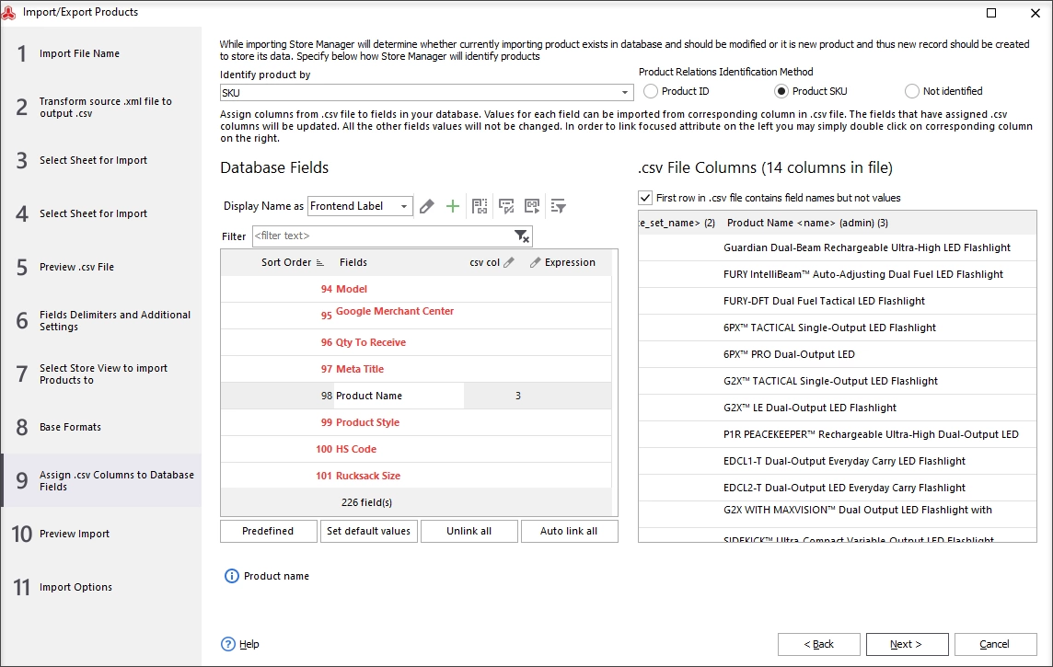The height and width of the screenshot is (667, 1053).
Task: Close the Import/Export Products window
Action: click(1036, 13)
